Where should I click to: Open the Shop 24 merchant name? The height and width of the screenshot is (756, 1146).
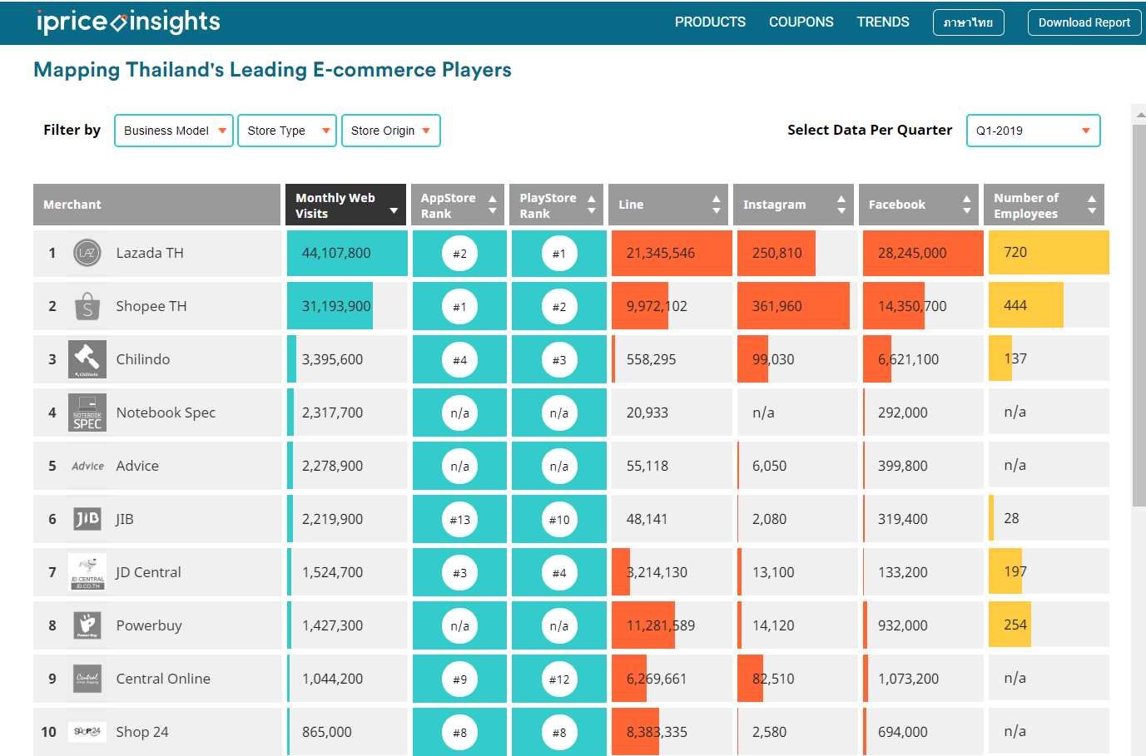click(142, 732)
